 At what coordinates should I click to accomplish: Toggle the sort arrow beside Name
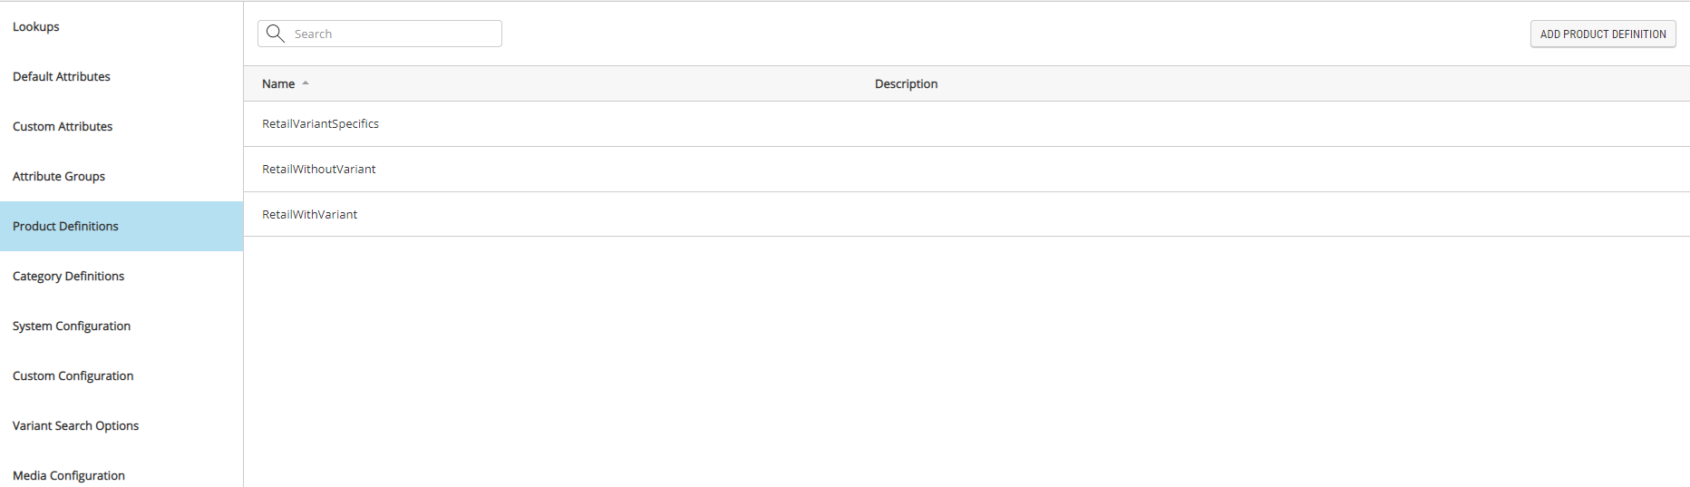[x=306, y=83]
